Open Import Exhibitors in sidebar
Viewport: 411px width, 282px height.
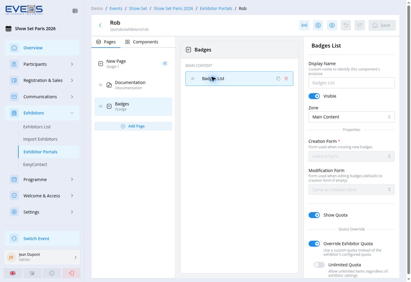click(40, 139)
